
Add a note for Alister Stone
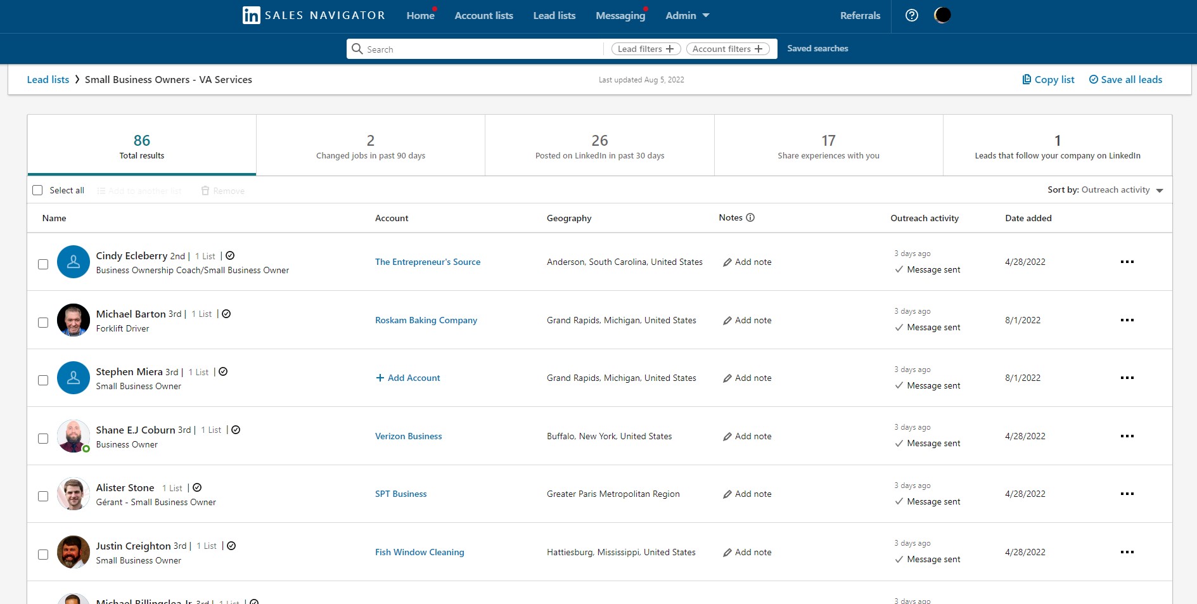[x=747, y=494]
